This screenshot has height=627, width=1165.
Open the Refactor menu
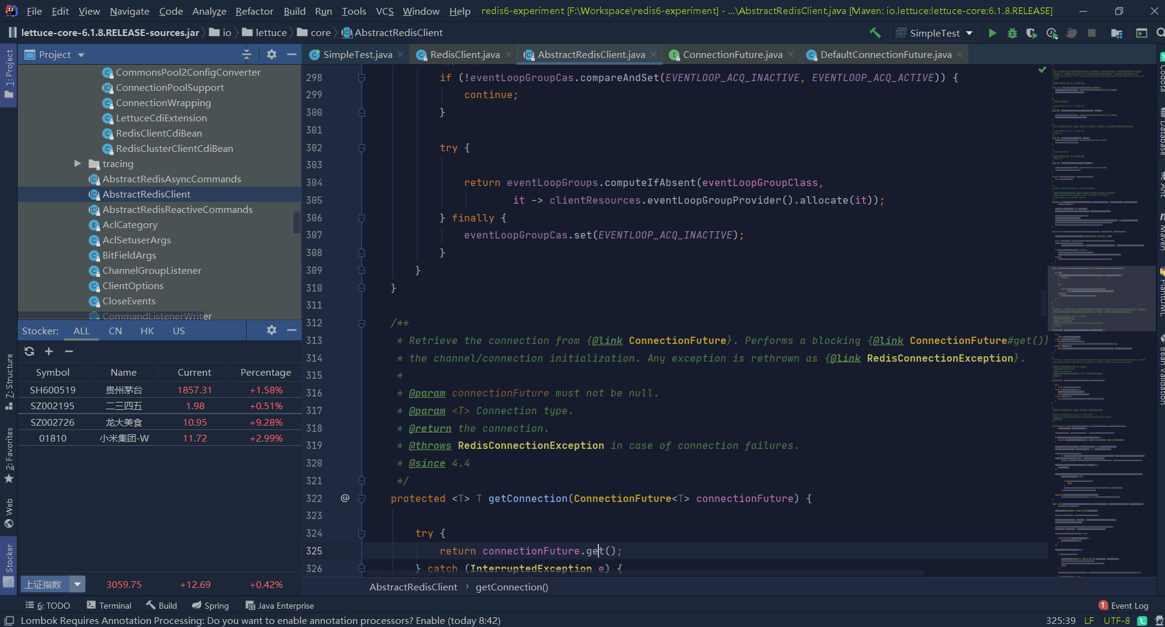[x=255, y=11]
